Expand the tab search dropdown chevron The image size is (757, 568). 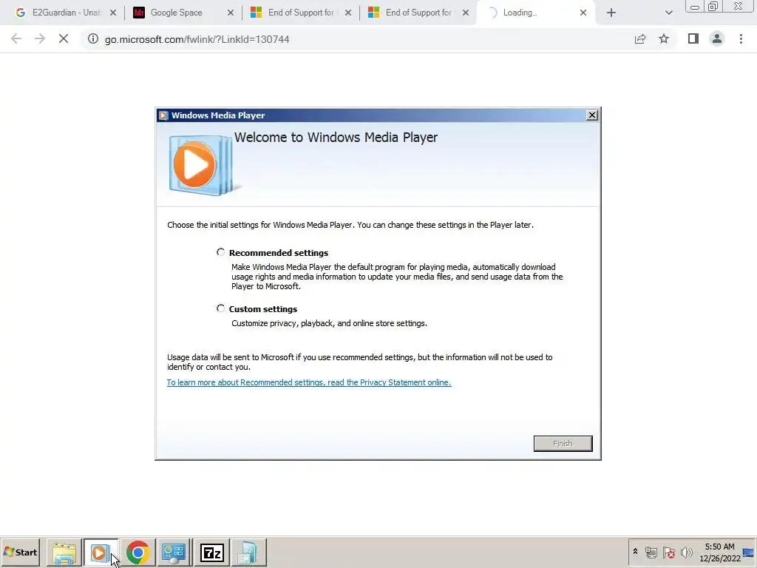(x=668, y=13)
